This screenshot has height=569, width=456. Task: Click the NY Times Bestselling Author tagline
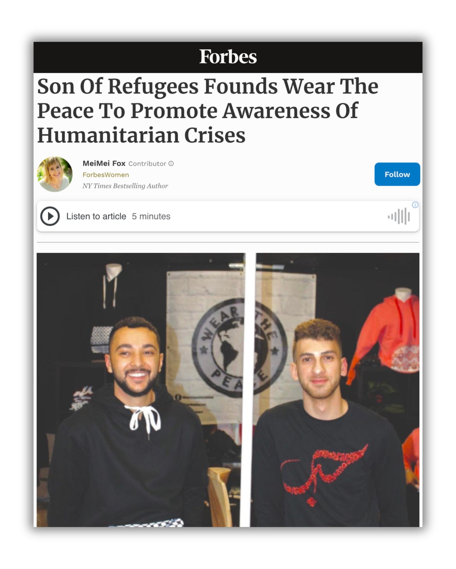pyautogui.click(x=125, y=186)
